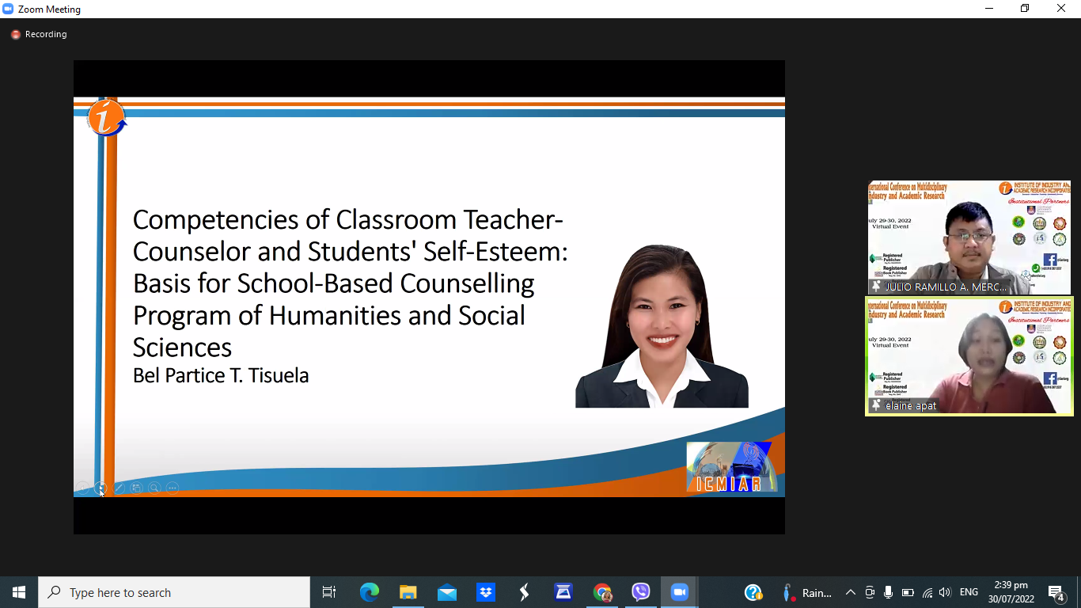Open Microsoft Edge browser
Image resolution: width=1081 pixels, height=608 pixels.
(369, 592)
